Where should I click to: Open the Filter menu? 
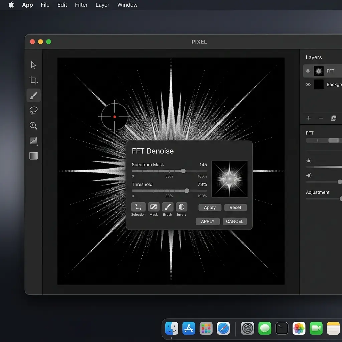[x=81, y=5]
